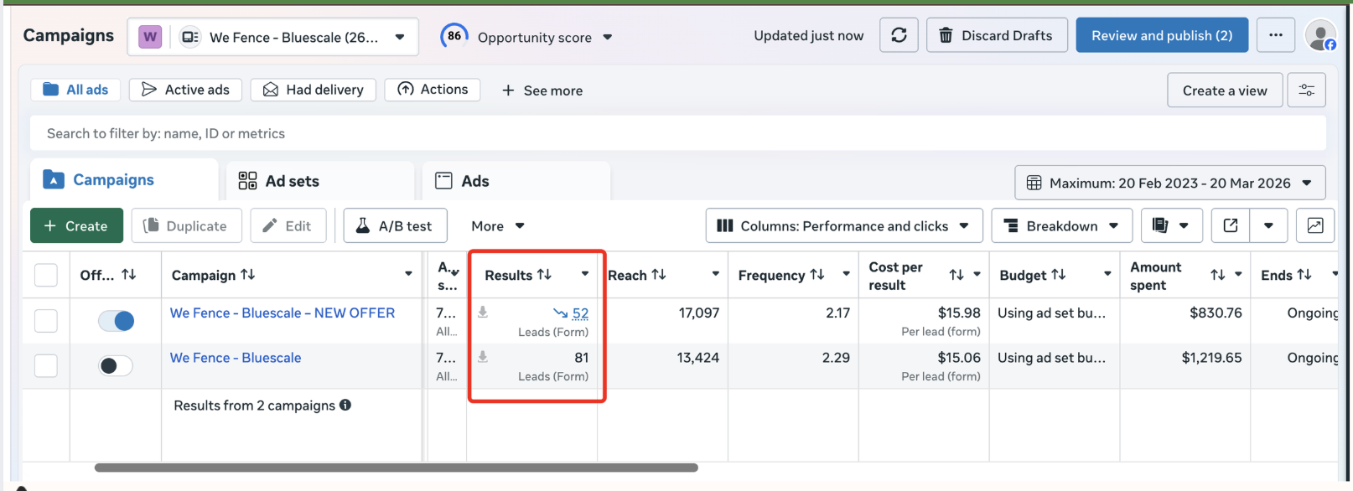The image size is (1353, 491).
Task: Select the Actions view
Action: [x=433, y=90]
